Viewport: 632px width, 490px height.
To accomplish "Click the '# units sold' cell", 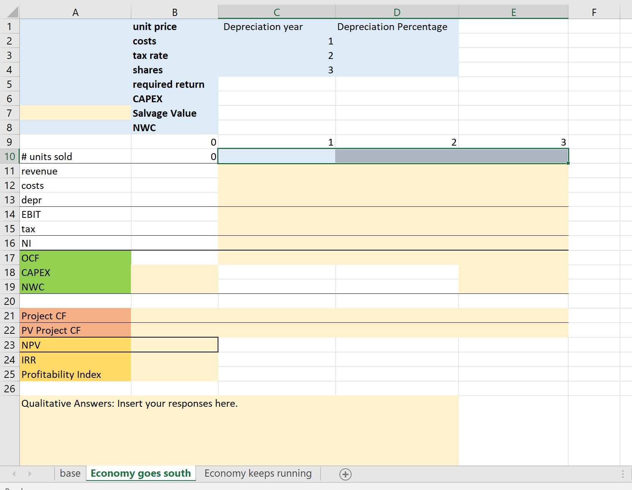I will tap(75, 156).
